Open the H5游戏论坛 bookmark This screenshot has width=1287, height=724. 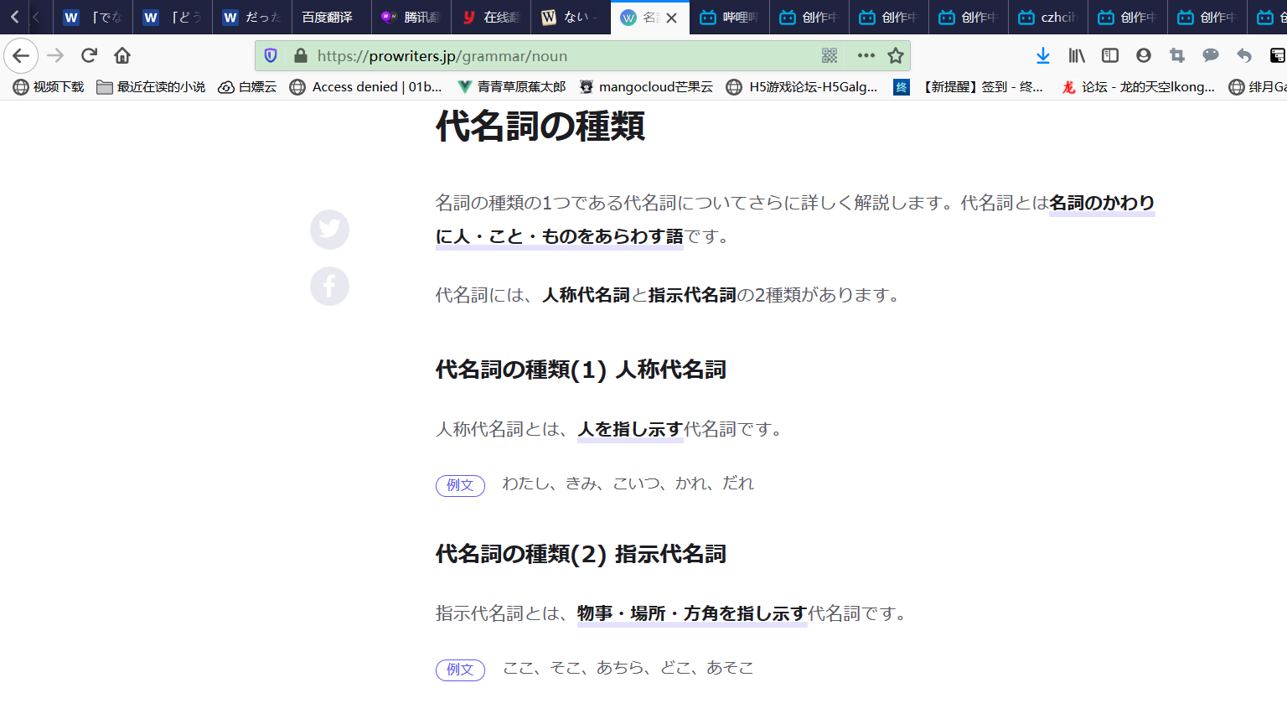pos(802,87)
